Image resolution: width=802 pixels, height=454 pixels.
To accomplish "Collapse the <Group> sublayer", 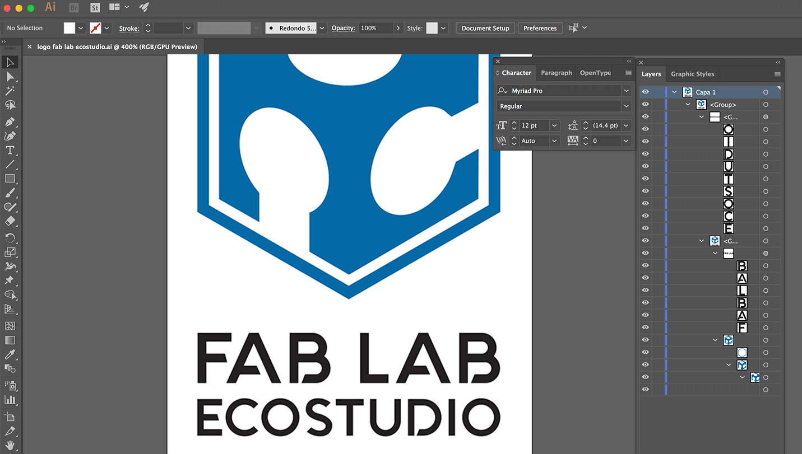I will (688, 105).
